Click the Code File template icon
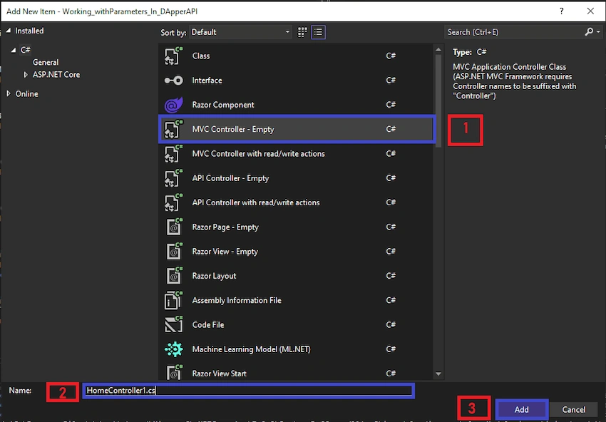The width and height of the screenshot is (606, 422). click(173, 324)
